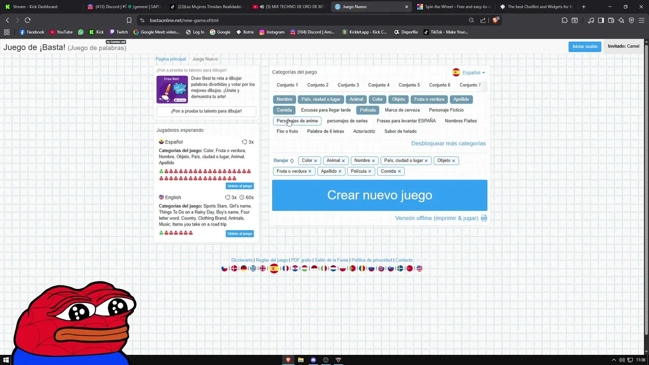
Task: Enable the Personaje Ficticio category
Action: [446, 110]
